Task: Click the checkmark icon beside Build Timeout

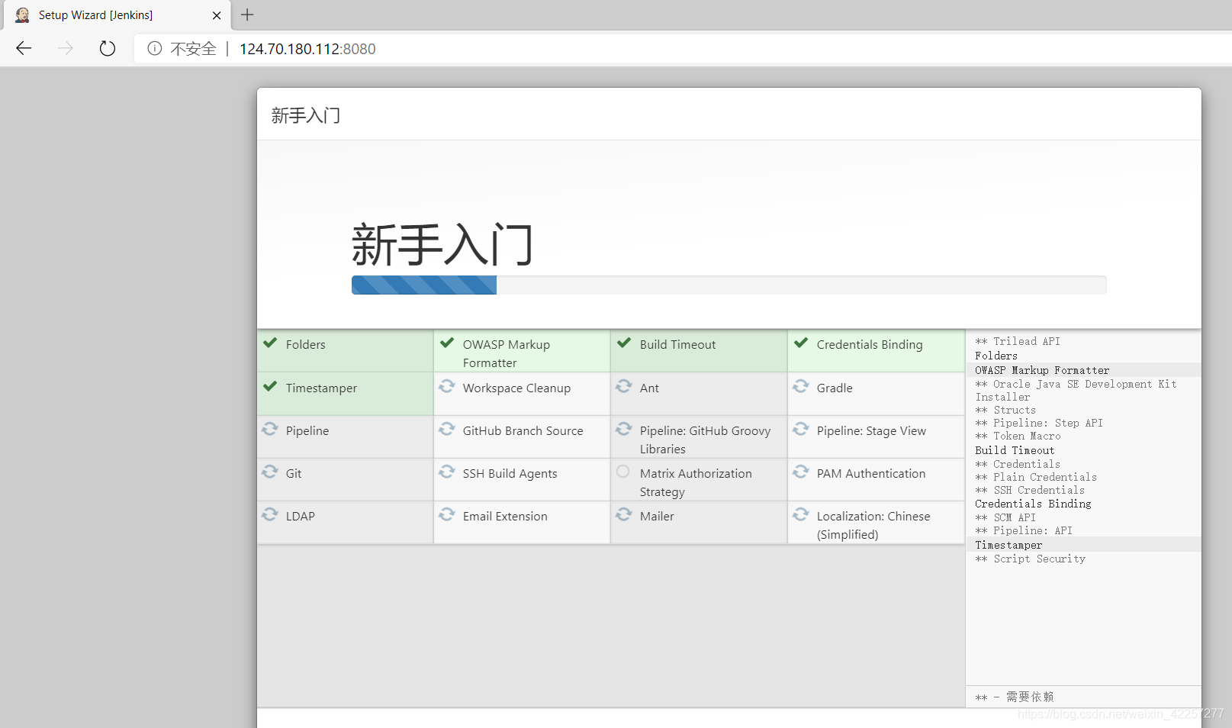Action: click(624, 343)
